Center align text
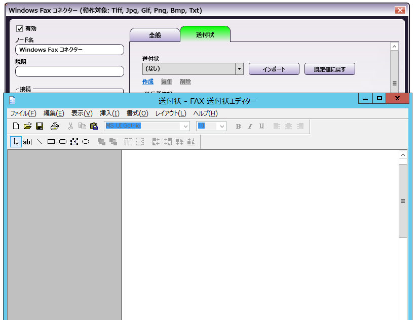 click(x=288, y=127)
